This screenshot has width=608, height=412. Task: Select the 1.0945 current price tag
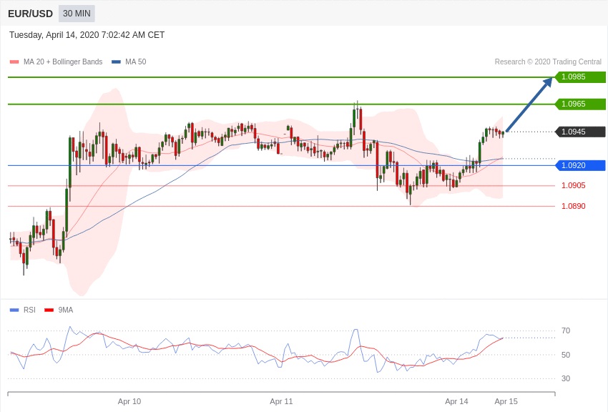(580, 132)
